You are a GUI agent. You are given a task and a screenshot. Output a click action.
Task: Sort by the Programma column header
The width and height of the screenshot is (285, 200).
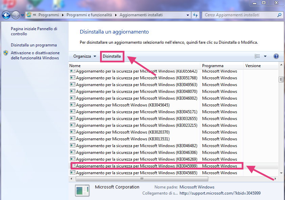(221, 66)
